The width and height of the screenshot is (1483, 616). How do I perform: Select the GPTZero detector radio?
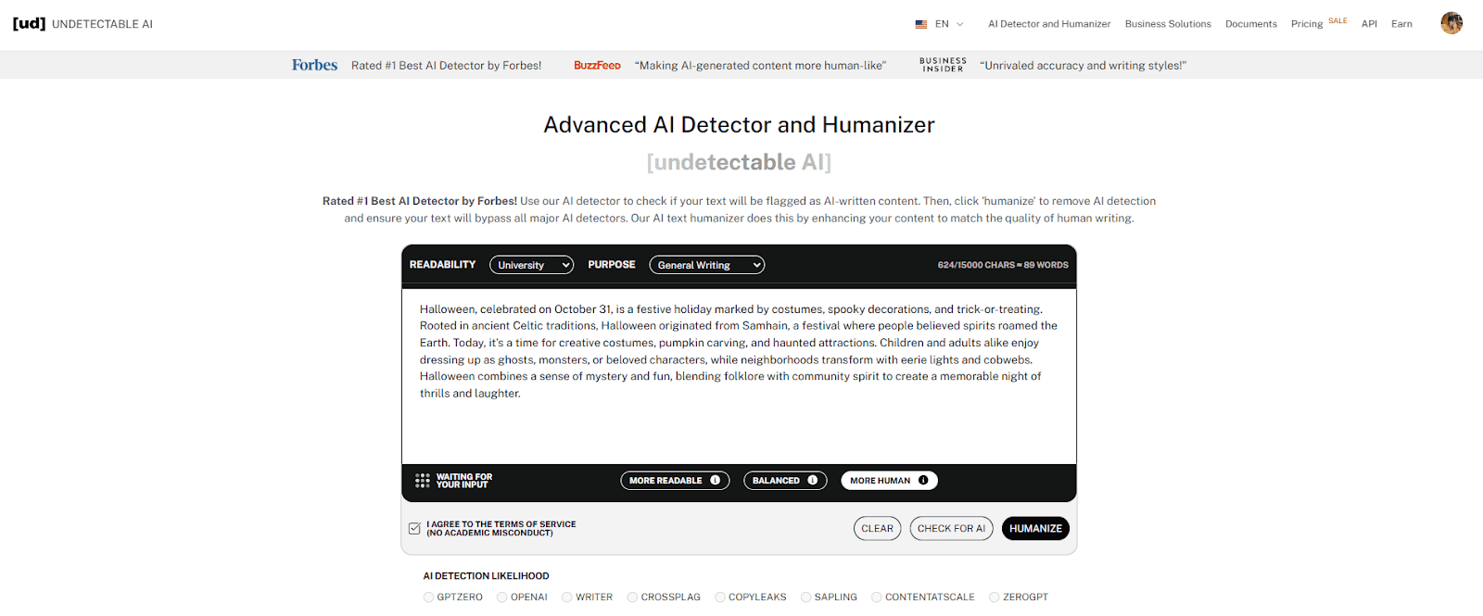click(x=428, y=597)
